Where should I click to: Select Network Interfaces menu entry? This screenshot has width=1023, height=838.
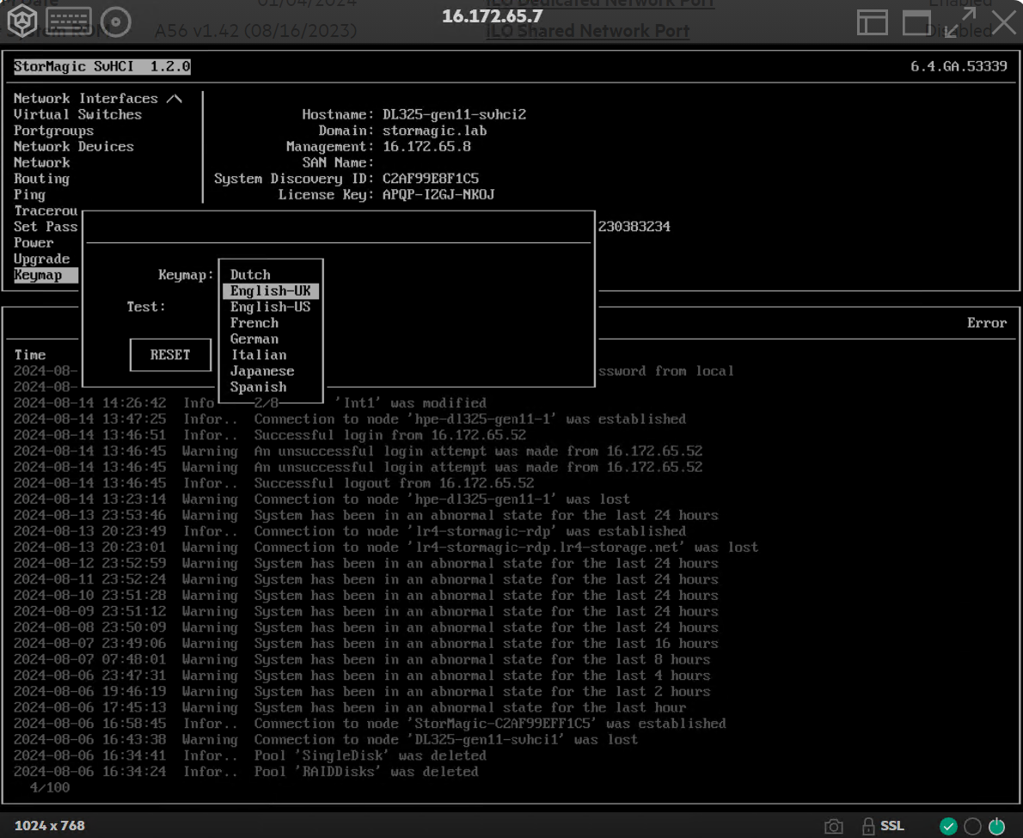point(85,99)
